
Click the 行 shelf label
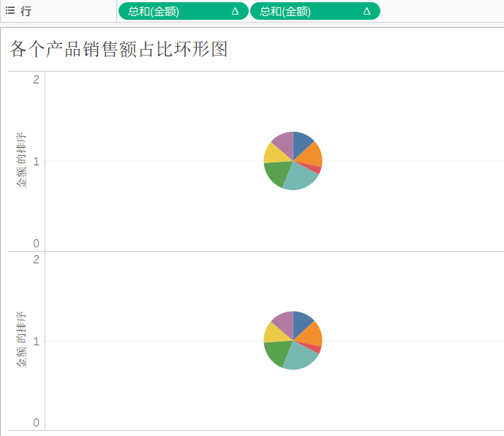(26, 11)
